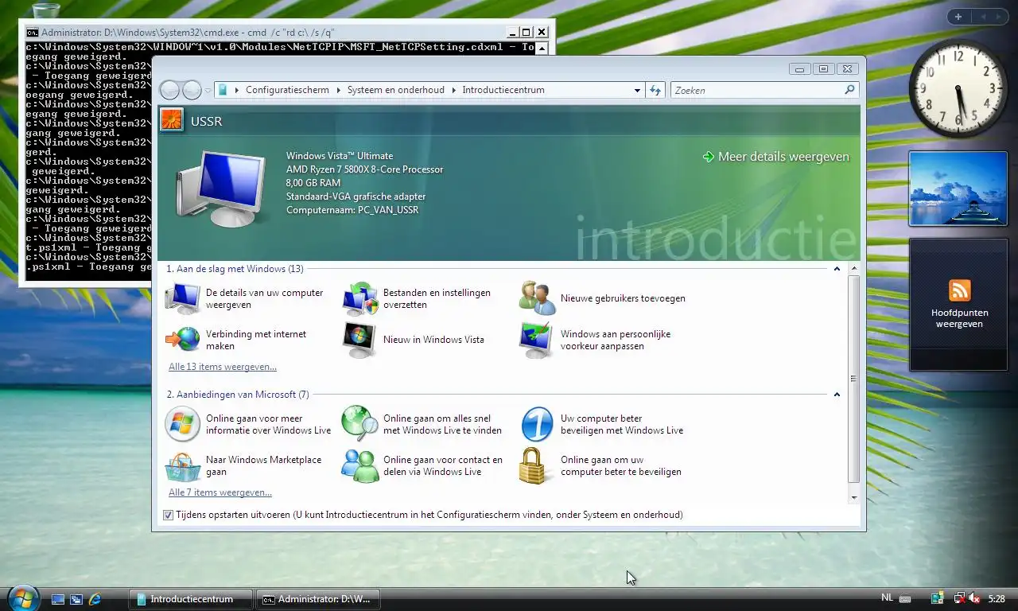Screen dimensions: 1018x611
Task: Click 'AMD Ryzen 7 5800X 8-Core Processor' text
Action: [x=365, y=169]
